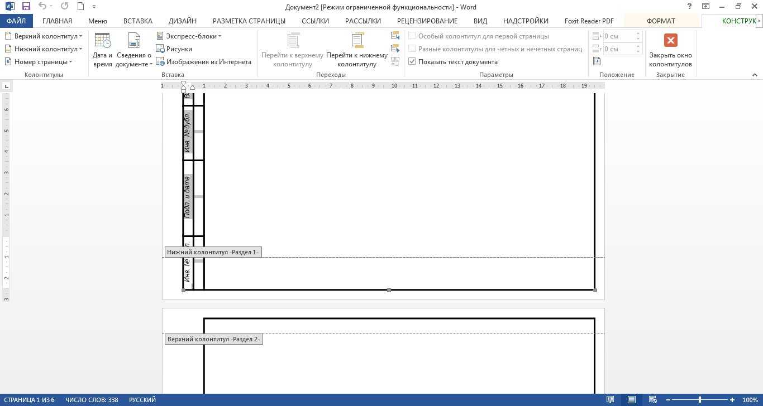Undo the last action in the quick access toolbar

click(42, 7)
